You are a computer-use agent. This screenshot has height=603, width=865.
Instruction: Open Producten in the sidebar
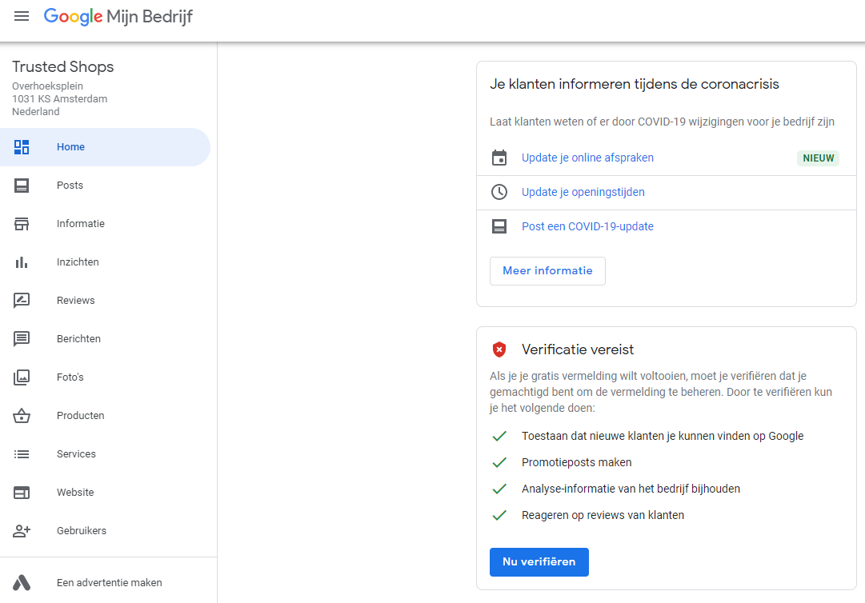(x=105, y=416)
